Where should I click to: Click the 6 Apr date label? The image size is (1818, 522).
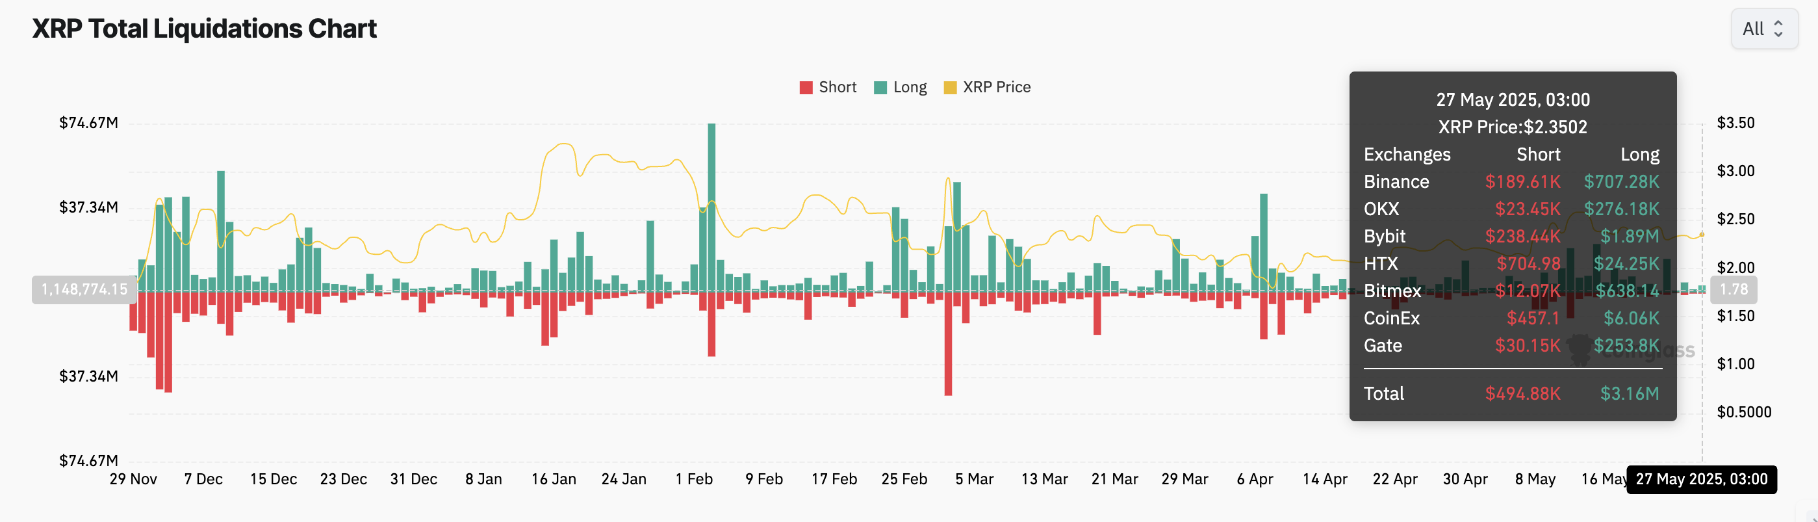click(x=1255, y=479)
